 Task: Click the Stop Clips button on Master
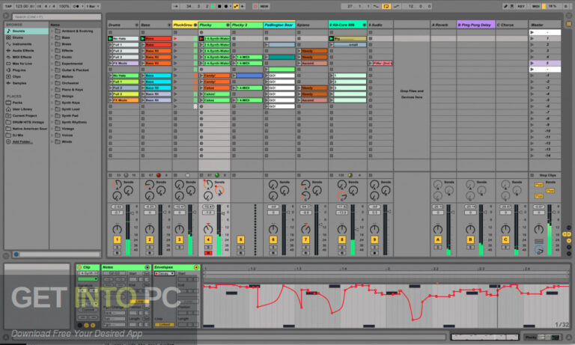click(547, 175)
